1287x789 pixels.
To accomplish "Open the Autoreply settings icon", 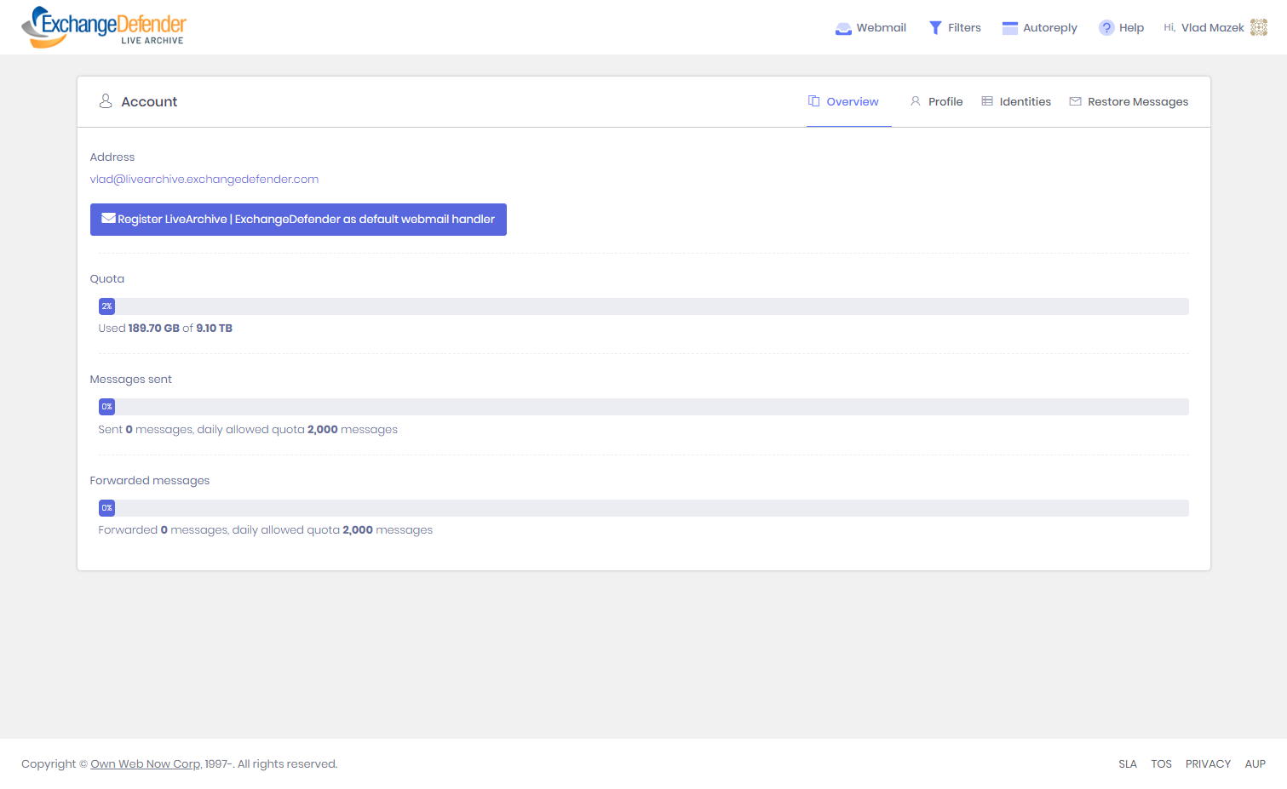I will [1009, 28].
